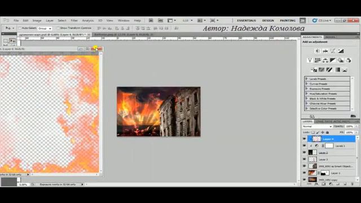This screenshot has height=203, width=361.
Task: Add a Channel Mixer adjustment
Action: pos(349,60)
